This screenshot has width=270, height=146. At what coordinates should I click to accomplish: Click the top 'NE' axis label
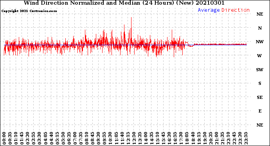click(x=260, y=14)
